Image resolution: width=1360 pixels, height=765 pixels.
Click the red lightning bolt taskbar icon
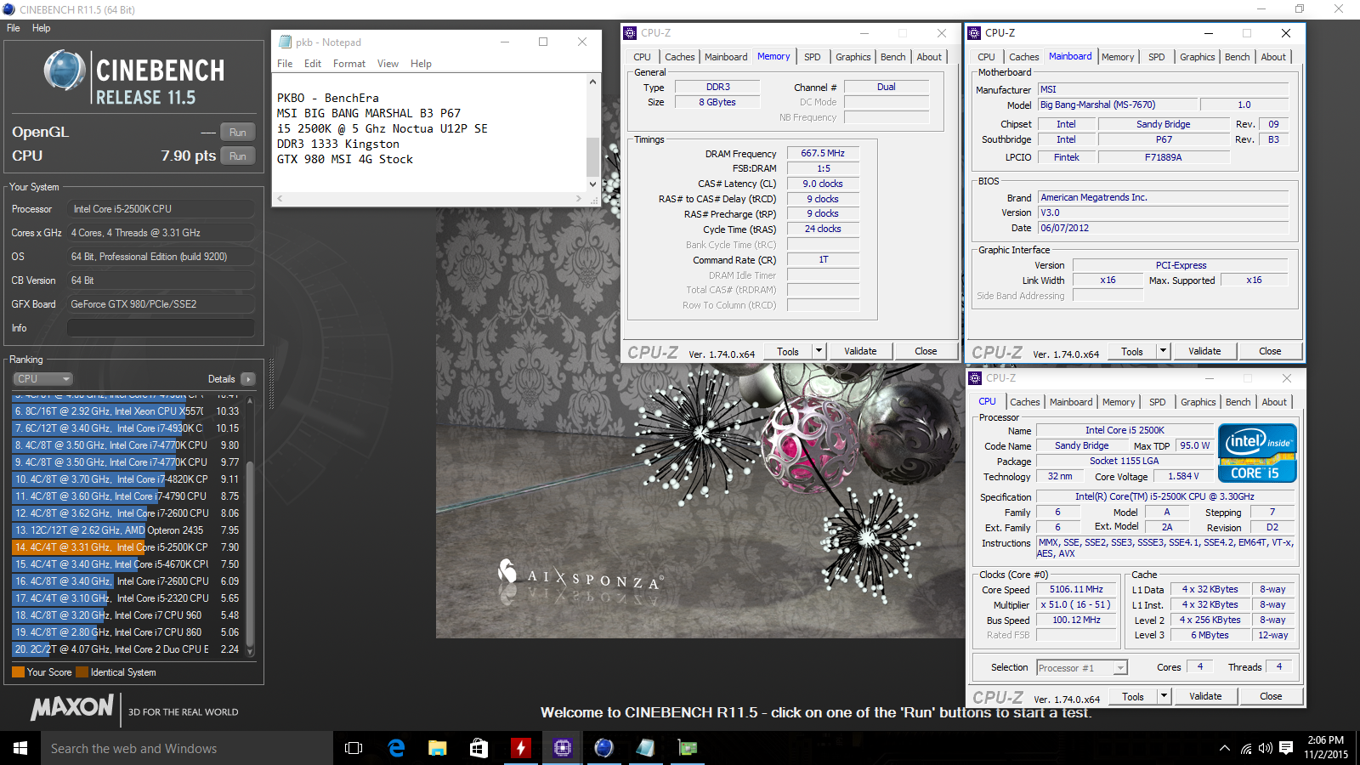click(521, 748)
